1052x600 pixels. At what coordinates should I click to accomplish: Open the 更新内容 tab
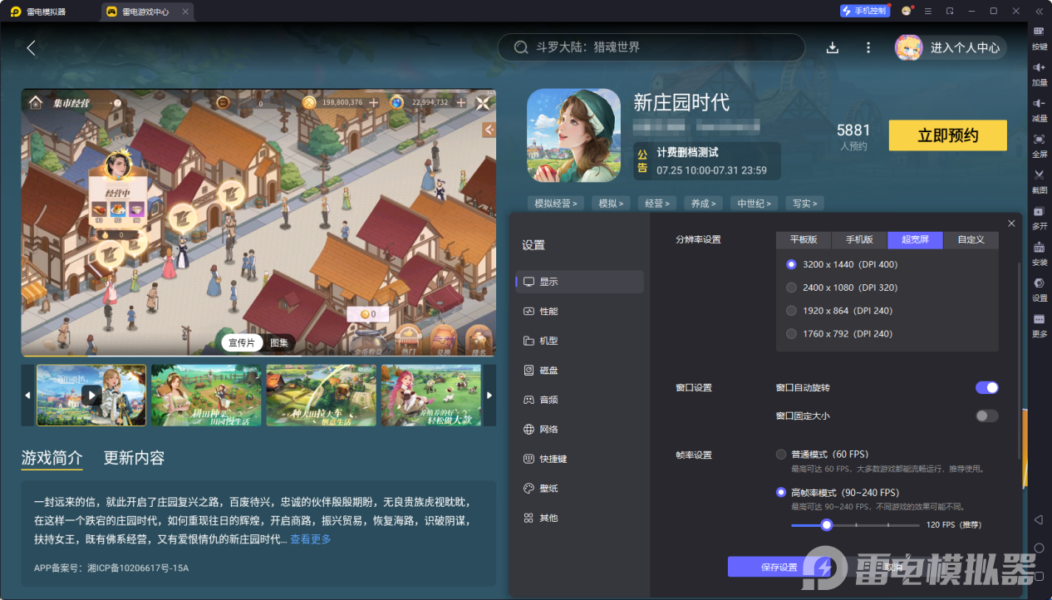pyautogui.click(x=134, y=458)
